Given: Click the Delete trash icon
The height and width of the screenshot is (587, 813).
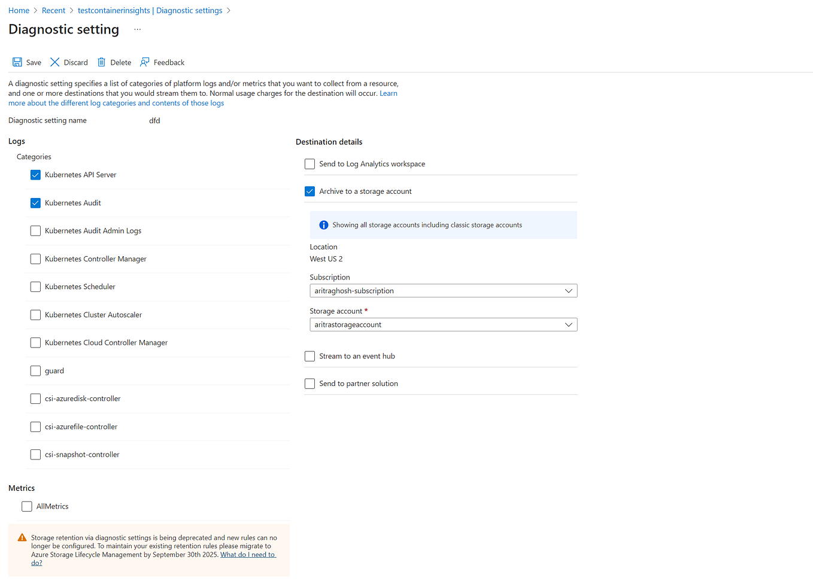Looking at the screenshot, I should click(x=100, y=62).
